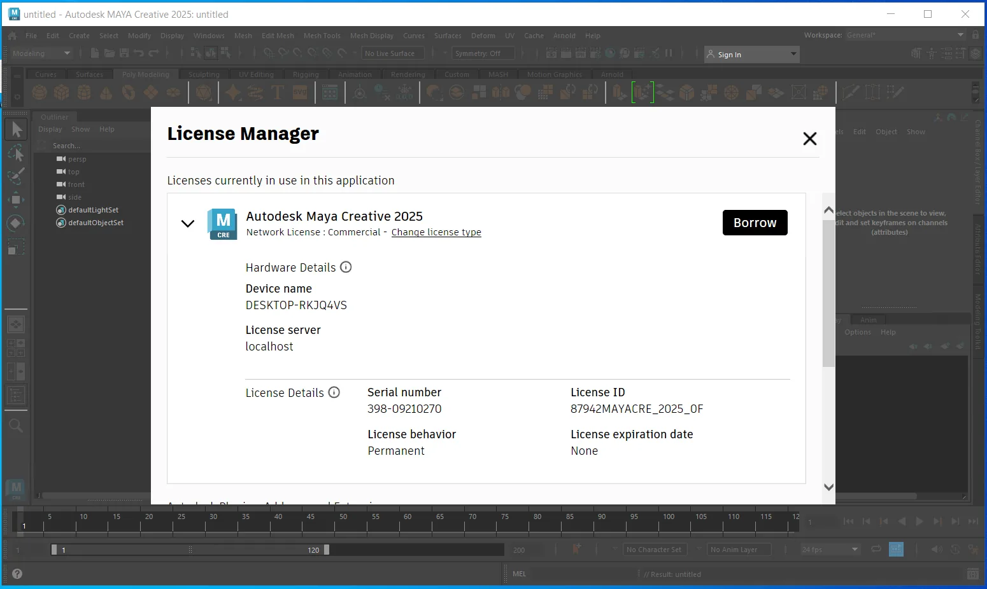Switch to the Motion Graphics shelf tab

[554, 74]
